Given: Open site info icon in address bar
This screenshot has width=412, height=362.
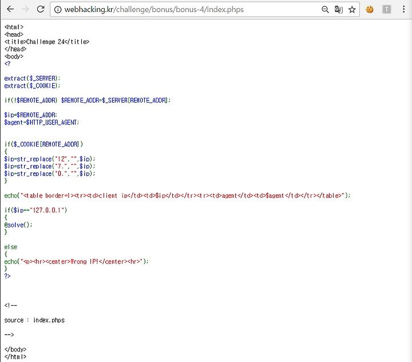Looking at the screenshot, I should pyautogui.click(x=58, y=10).
